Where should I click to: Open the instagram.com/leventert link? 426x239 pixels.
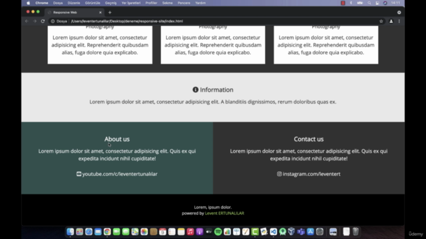tap(312, 174)
